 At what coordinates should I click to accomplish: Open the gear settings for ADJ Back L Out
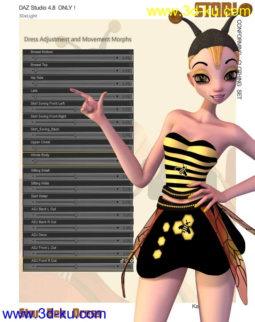pyautogui.click(x=131, y=209)
